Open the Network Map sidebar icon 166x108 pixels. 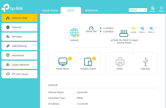tap(8, 18)
